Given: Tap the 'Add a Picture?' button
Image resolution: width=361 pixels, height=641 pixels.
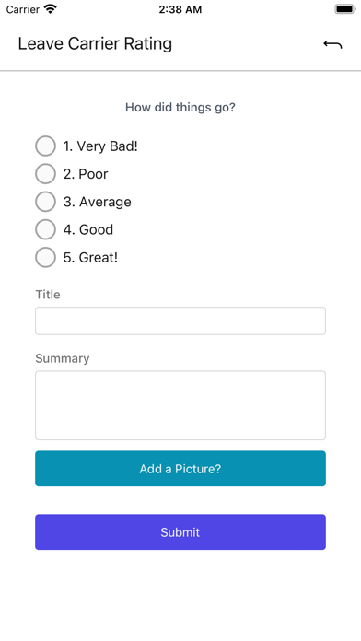Looking at the screenshot, I should coord(180,469).
